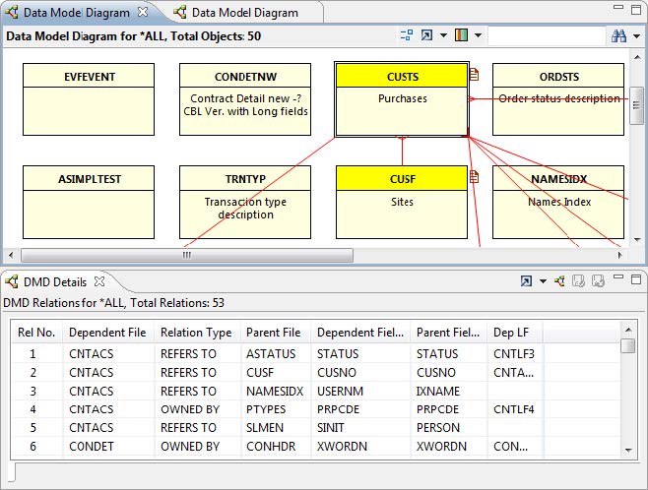Click the note icon beside CUSF entity
The width and height of the screenshot is (648, 490).
pyautogui.click(x=474, y=177)
